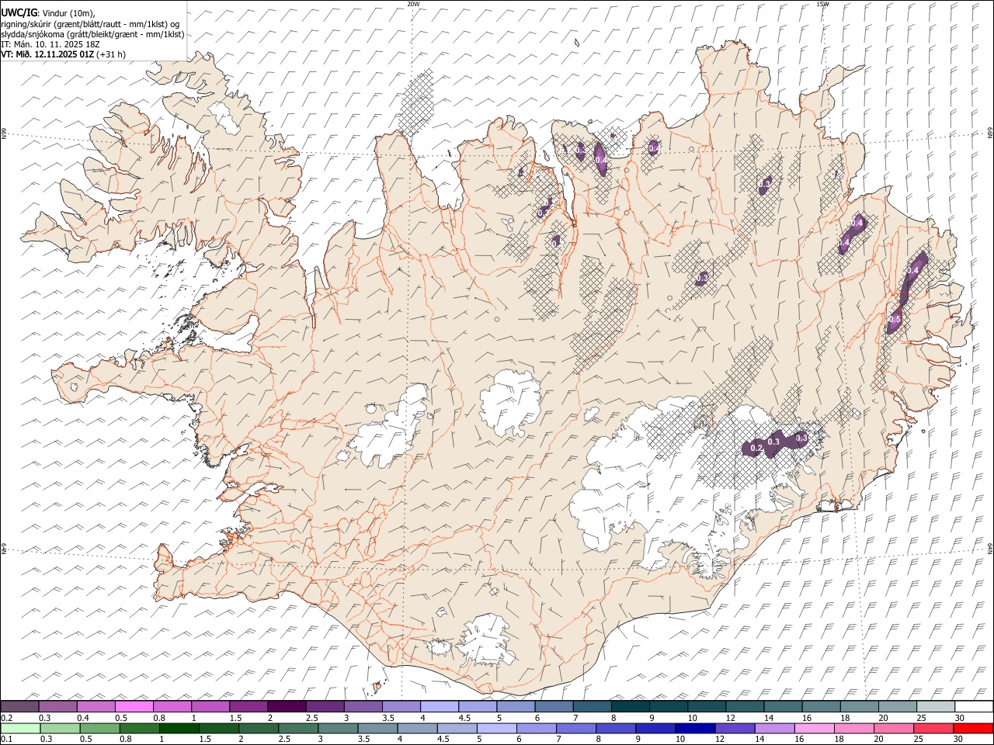Screen dimensions: 994x745
Task: Click the "VT: Mið. 12.11.2025 01Z" valid time
Action: 47,54
